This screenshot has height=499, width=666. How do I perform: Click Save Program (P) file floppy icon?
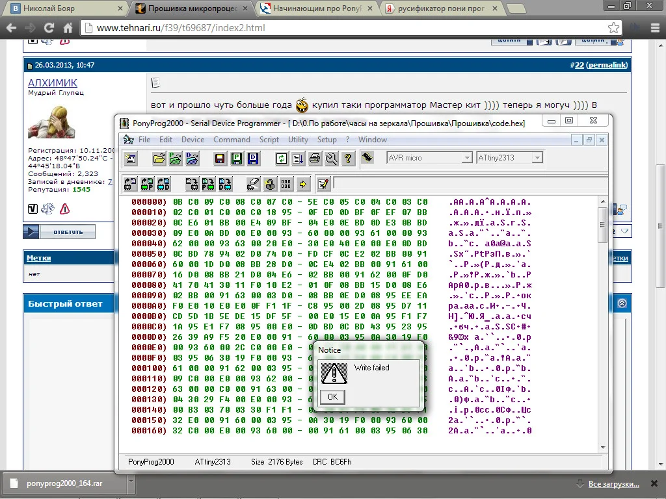click(237, 159)
